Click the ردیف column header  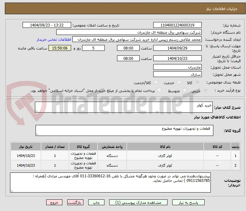click(x=235, y=146)
